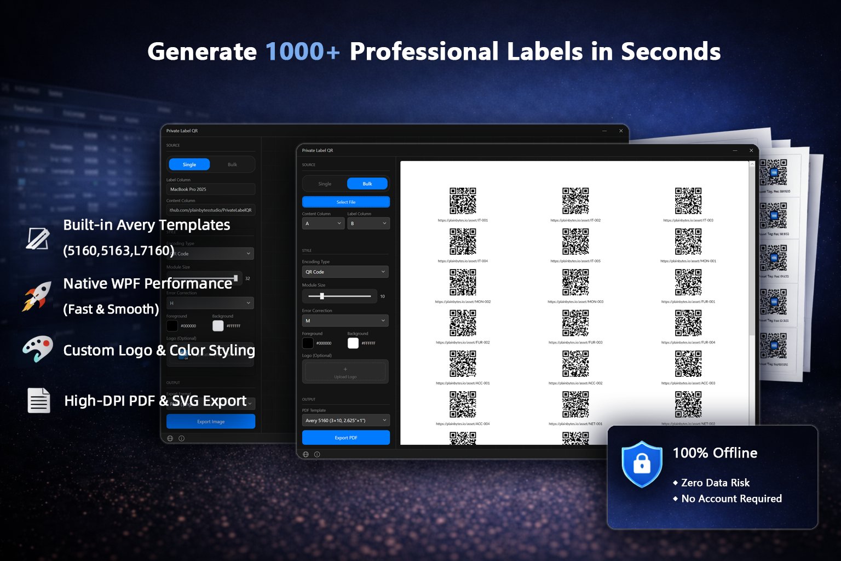
Task: Click the Select File button
Action: click(345, 202)
